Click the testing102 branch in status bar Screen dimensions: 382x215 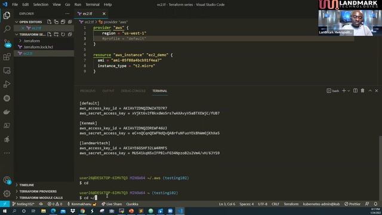coord(23,204)
